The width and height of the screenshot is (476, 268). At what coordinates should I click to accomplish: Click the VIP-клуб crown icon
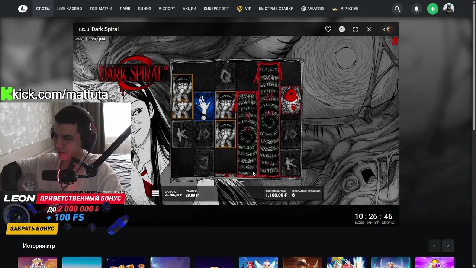pyautogui.click(x=335, y=9)
